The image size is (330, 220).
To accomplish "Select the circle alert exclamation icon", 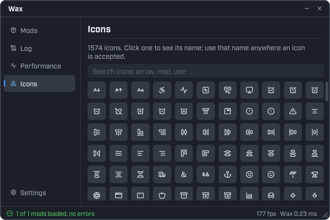I will point(249,111).
